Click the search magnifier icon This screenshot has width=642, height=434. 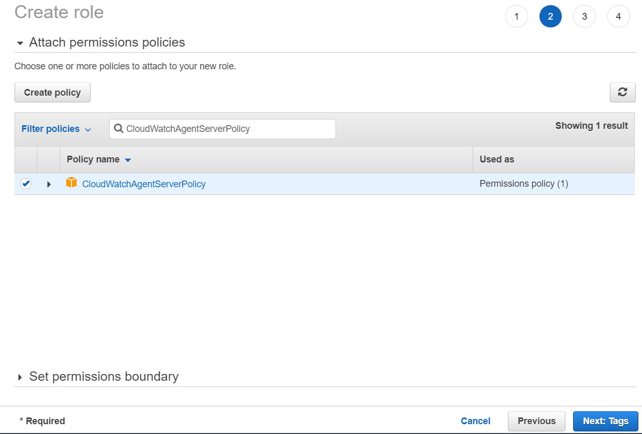119,129
